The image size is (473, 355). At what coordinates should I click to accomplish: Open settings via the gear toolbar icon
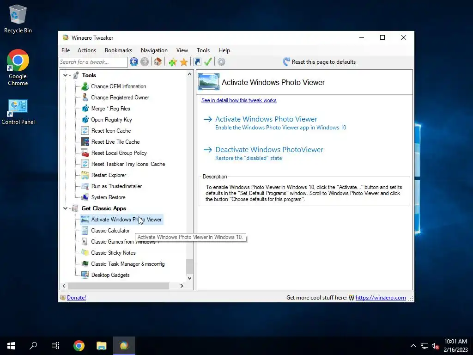pyautogui.click(x=221, y=62)
